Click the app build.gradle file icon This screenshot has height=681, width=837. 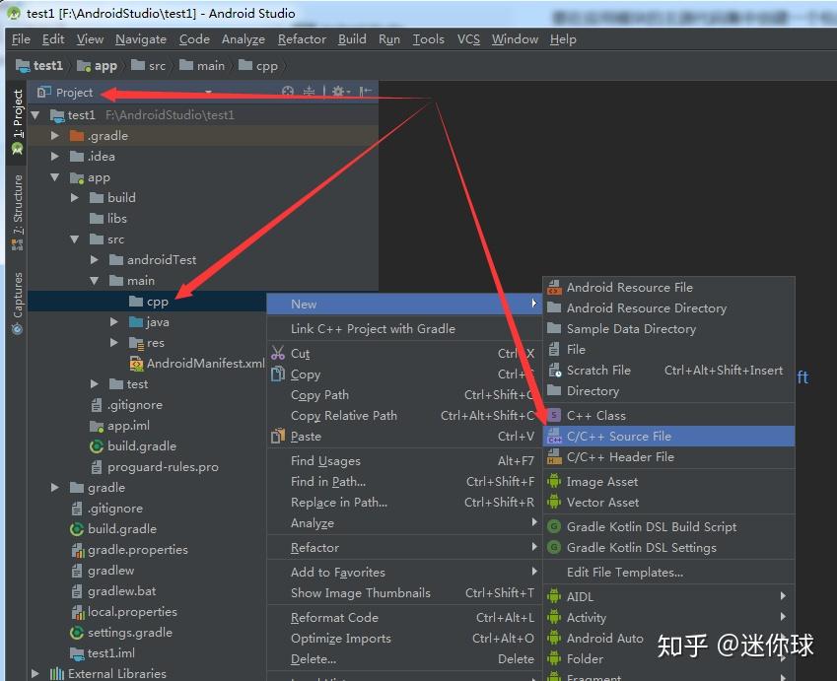click(97, 446)
